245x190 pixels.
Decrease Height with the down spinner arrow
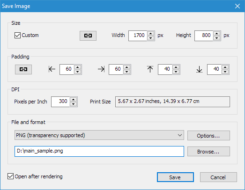point(217,38)
